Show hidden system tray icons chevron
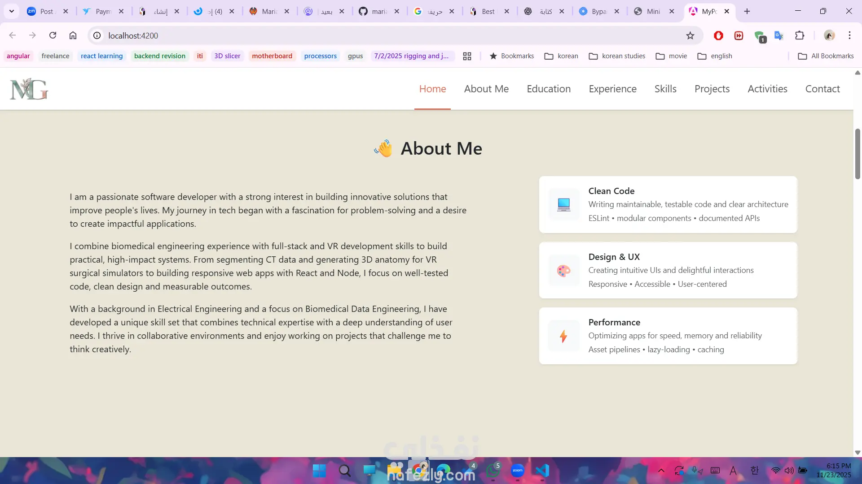This screenshot has width=862, height=484. pyautogui.click(x=661, y=471)
